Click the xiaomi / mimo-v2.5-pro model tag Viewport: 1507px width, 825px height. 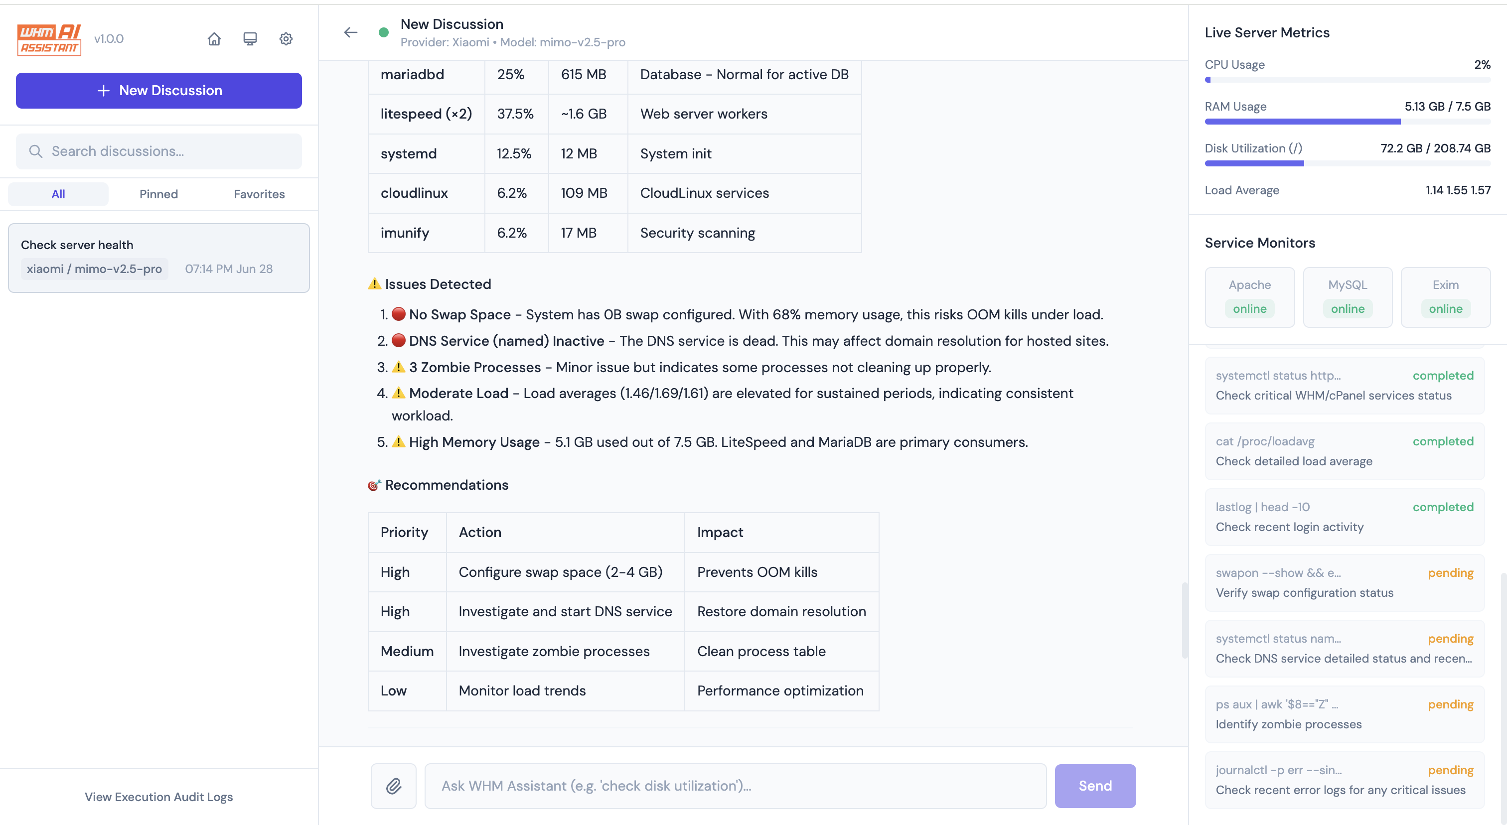tap(94, 269)
